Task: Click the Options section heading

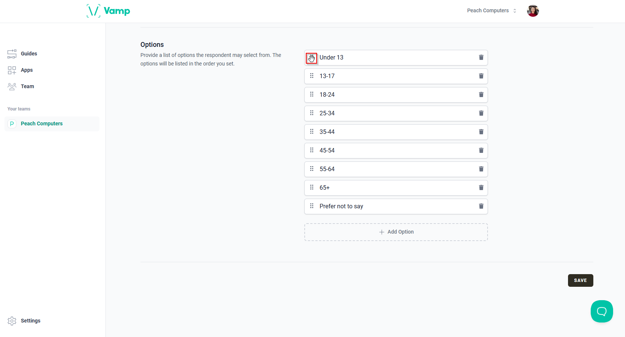Action: pos(152,45)
